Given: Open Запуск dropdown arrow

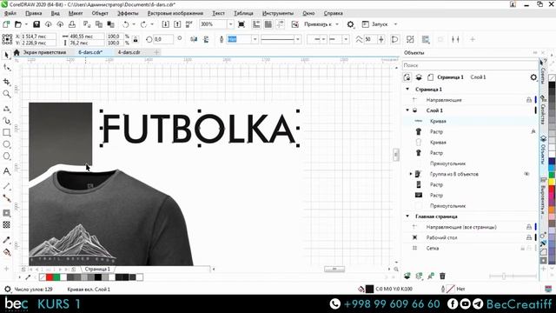Looking at the screenshot, I should click(395, 24).
